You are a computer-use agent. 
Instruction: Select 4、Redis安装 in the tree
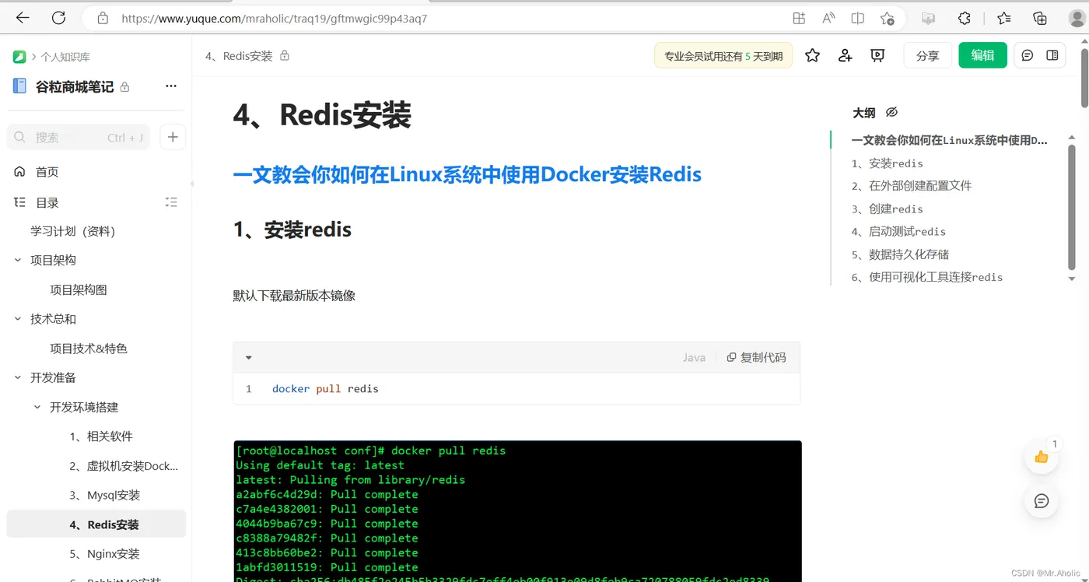(96, 524)
